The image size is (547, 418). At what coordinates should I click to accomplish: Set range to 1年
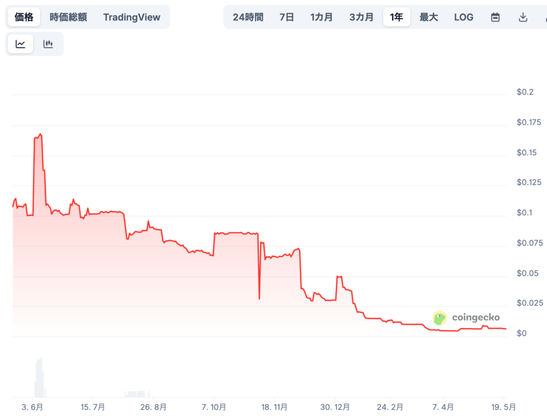pos(397,17)
